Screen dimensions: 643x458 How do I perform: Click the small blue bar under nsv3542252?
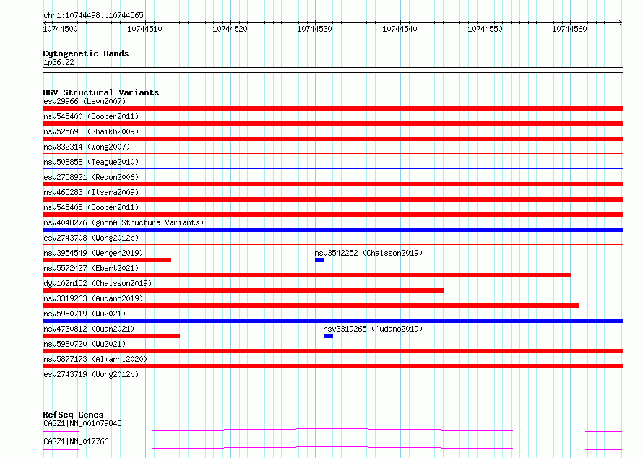click(319, 260)
